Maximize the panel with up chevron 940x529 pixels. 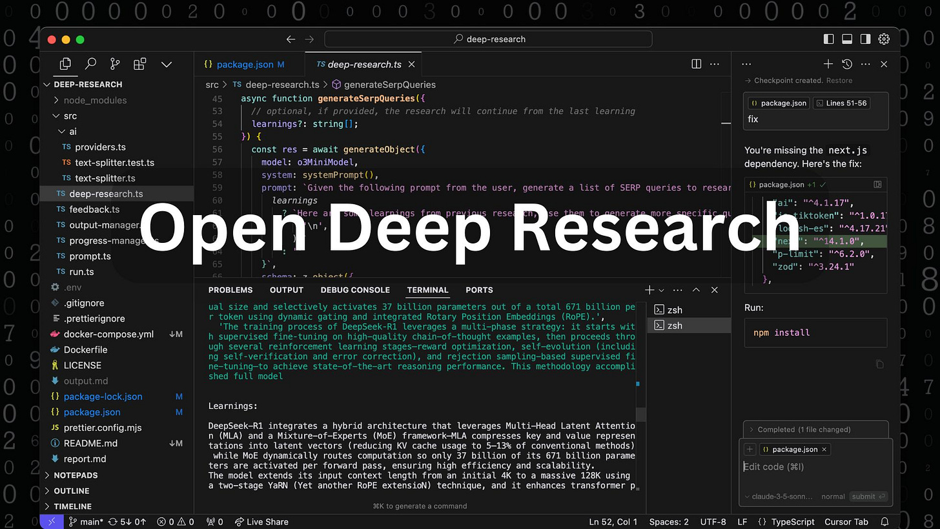point(696,290)
